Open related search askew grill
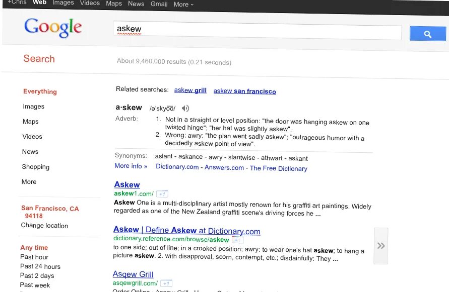This screenshot has width=449, height=292. 190,90
